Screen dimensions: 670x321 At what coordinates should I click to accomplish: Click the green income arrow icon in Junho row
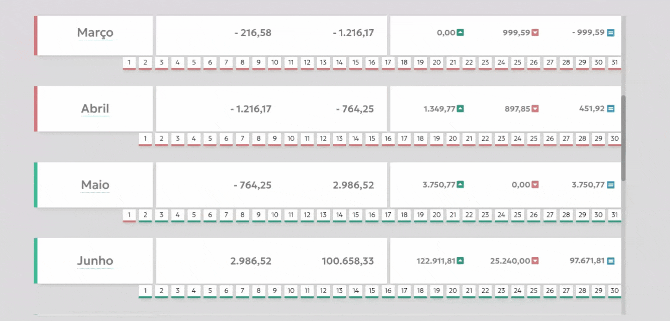pyautogui.click(x=460, y=261)
